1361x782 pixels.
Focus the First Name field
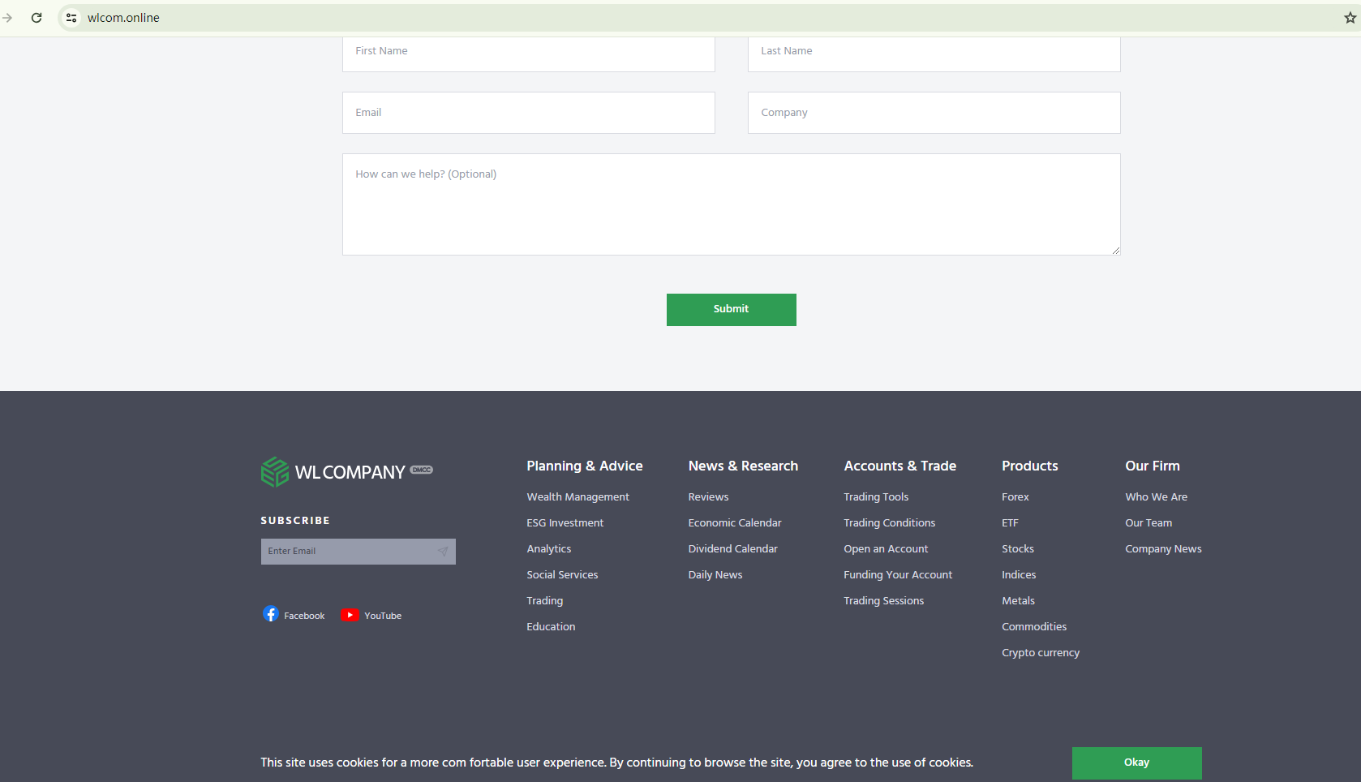pyautogui.click(x=528, y=52)
